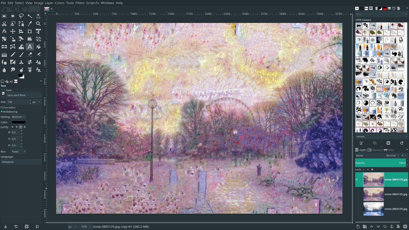
Task: Lower the selected layer one step
Action: pyautogui.click(x=378, y=226)
